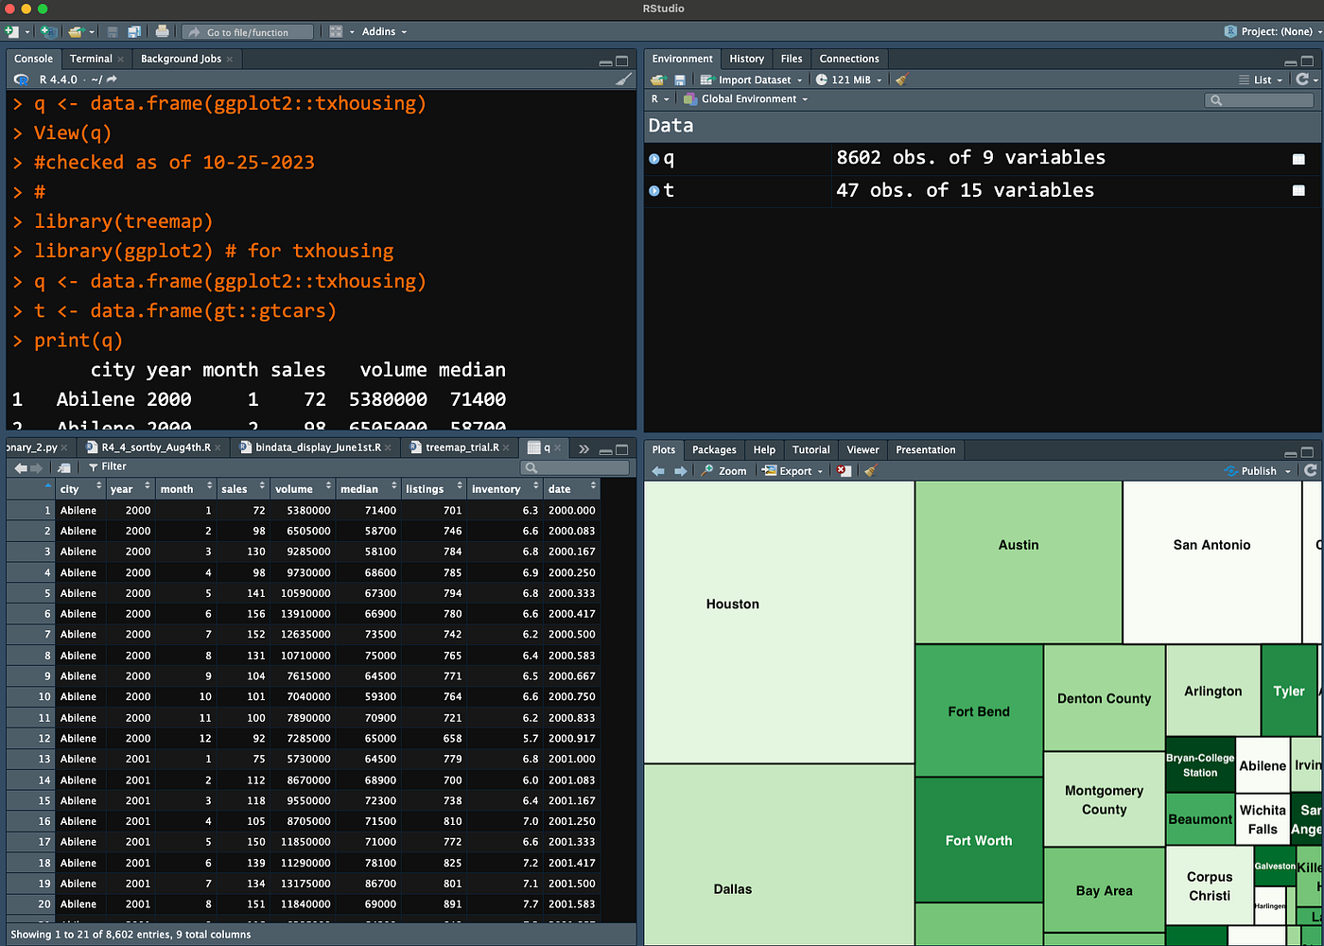Refresh the Environment pane

(1302, 79)
